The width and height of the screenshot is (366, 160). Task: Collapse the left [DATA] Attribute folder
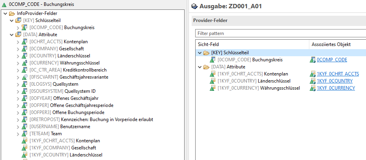[11, 35]
